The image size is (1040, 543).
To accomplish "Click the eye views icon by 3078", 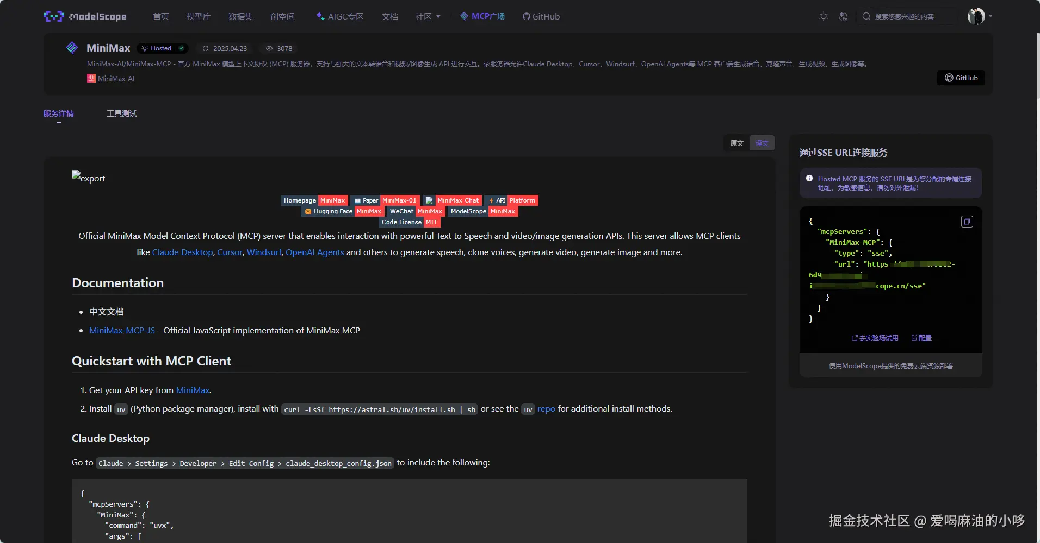I will coord(269,48).
